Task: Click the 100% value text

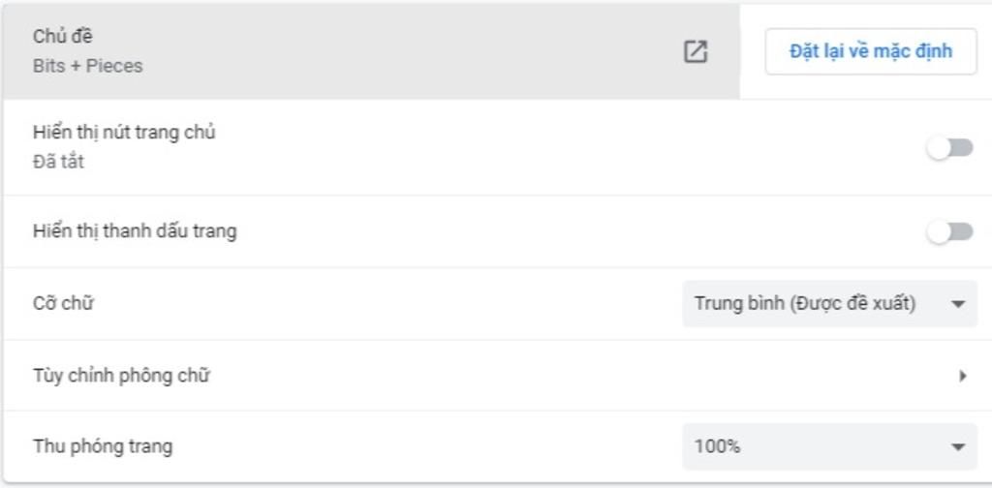Action: (718, 446)
